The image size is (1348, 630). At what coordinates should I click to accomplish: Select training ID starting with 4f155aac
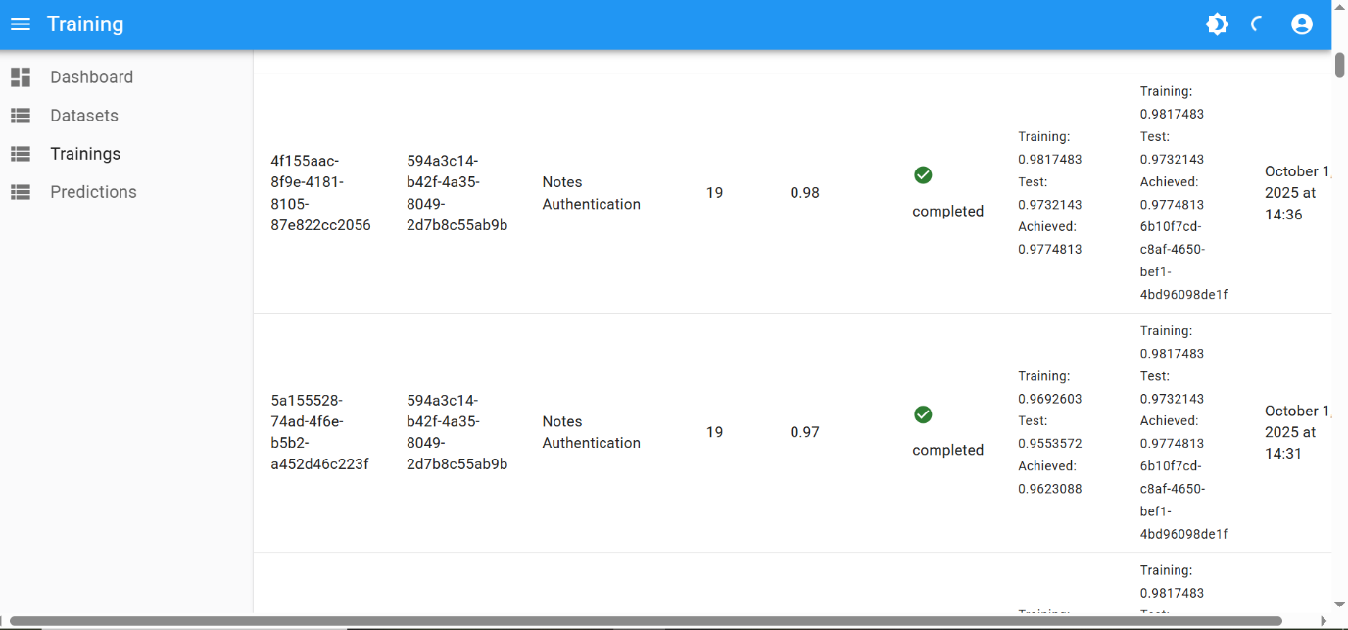[320, 193]
